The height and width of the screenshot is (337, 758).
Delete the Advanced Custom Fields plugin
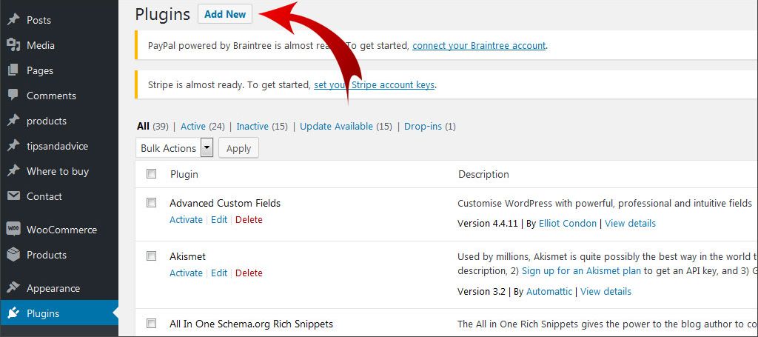click(249, 220)
